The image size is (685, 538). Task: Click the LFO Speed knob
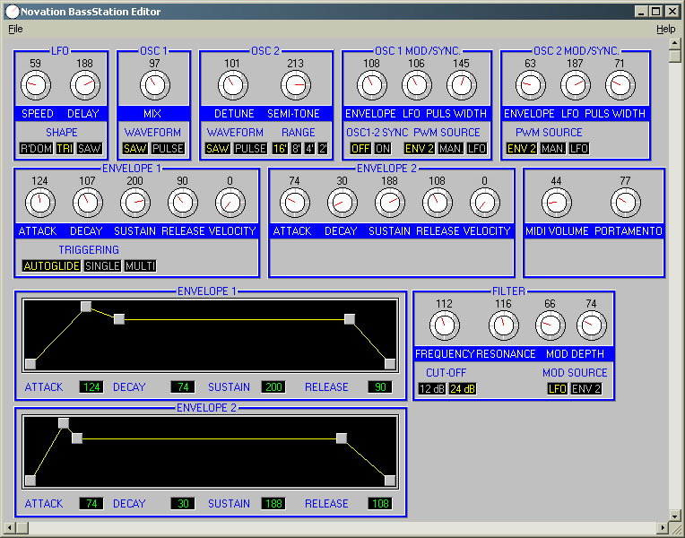pyautogui.click(x=36, y=86)
